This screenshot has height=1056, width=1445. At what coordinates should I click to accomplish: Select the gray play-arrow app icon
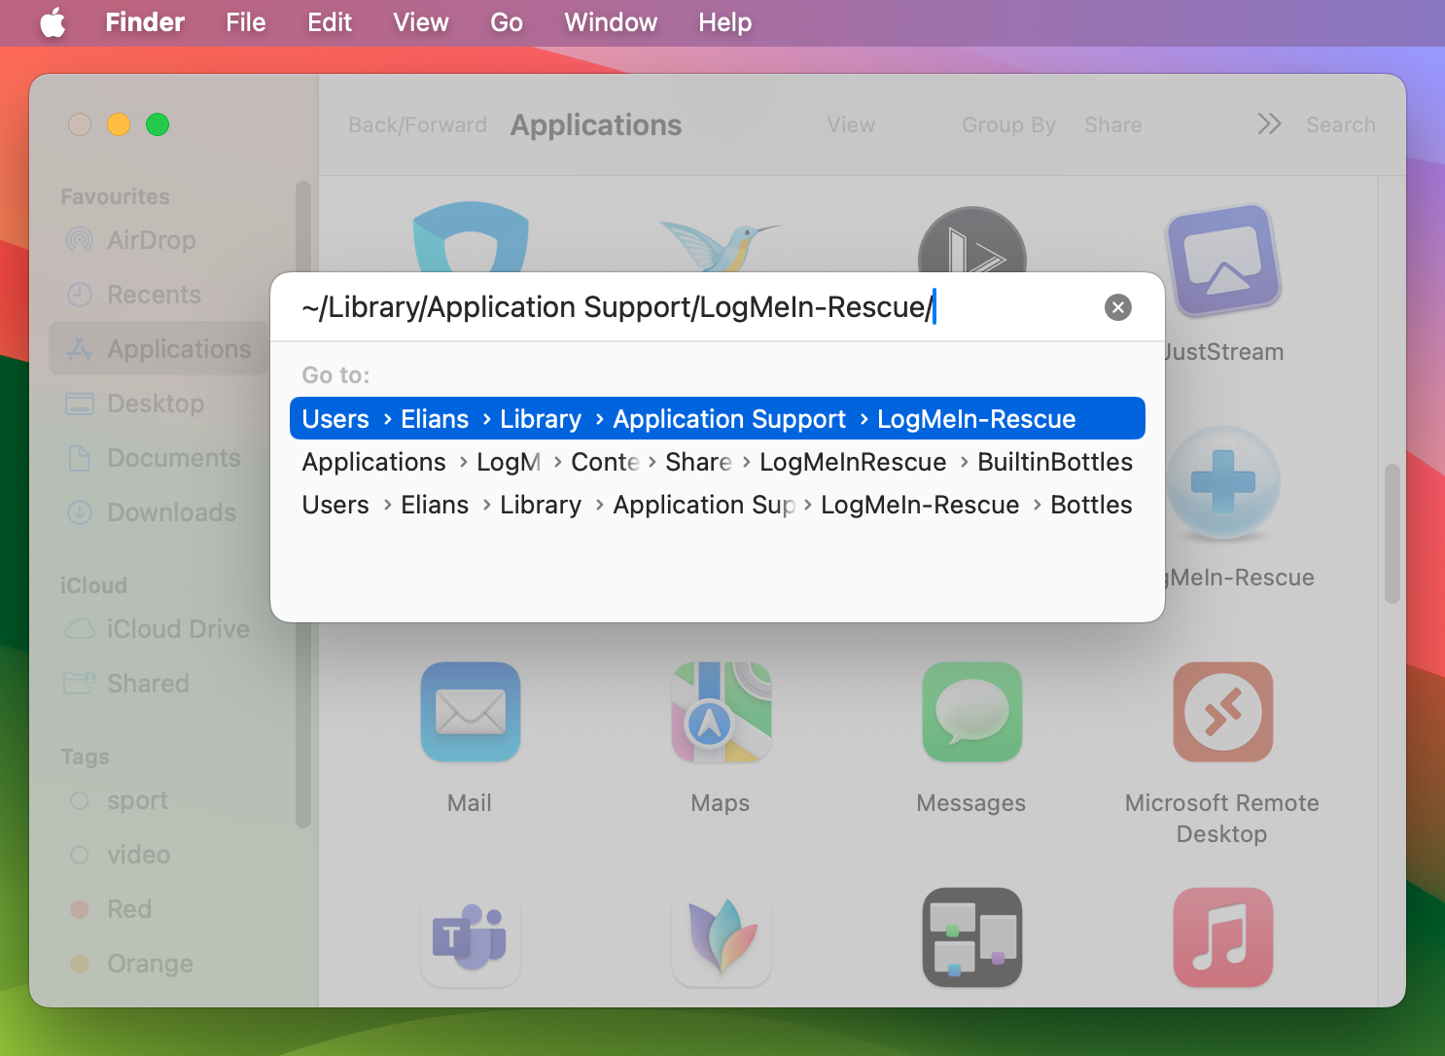(972, 240)
